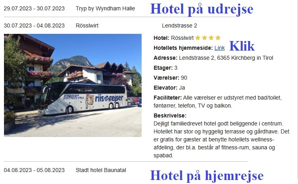Click the 04.08.2023 - 05.08.2023 date range
Image resolution: width=298 pixels, height=184 pixels.
coord(34,170)
